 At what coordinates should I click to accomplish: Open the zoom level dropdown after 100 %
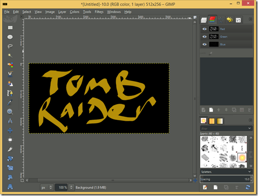71,188
